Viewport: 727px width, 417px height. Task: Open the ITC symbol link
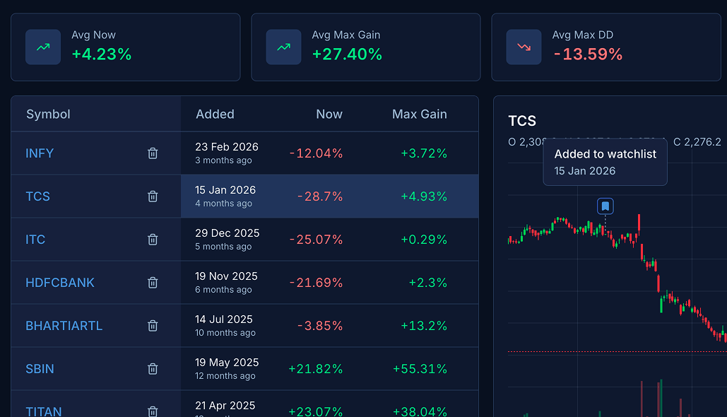click(x=35, y=240)
